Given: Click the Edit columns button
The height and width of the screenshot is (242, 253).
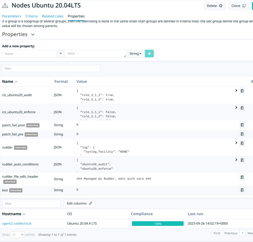Looking at the screenshot, I should click(x=79, y=203).
